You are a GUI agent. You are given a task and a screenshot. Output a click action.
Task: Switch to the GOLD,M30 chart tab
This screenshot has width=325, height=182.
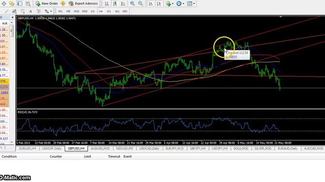click(x=241, y=148)
